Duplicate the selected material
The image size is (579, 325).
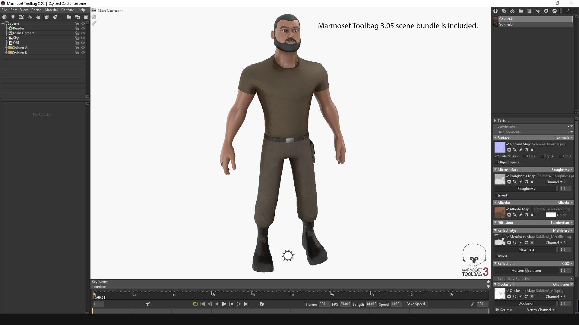click(504, 11)
